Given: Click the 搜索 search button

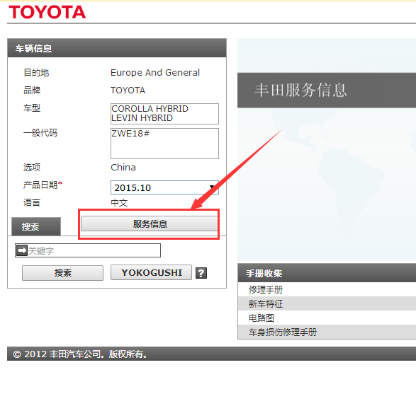Looking at the screenshot, I should coord(62,273).
